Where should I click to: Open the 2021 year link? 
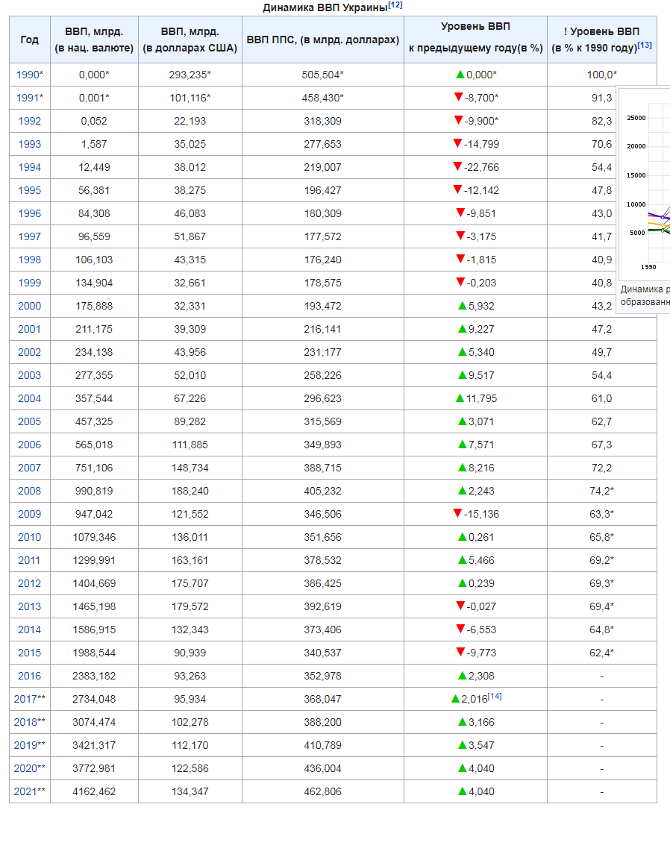pyautogui.click(x=25, y=791)
